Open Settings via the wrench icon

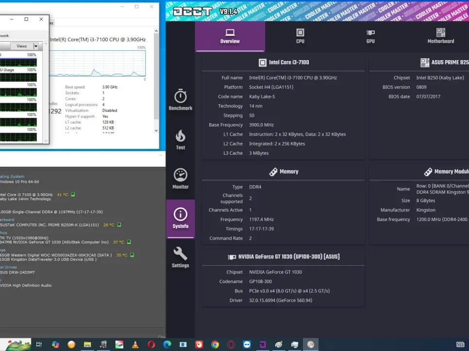point(180,257)
